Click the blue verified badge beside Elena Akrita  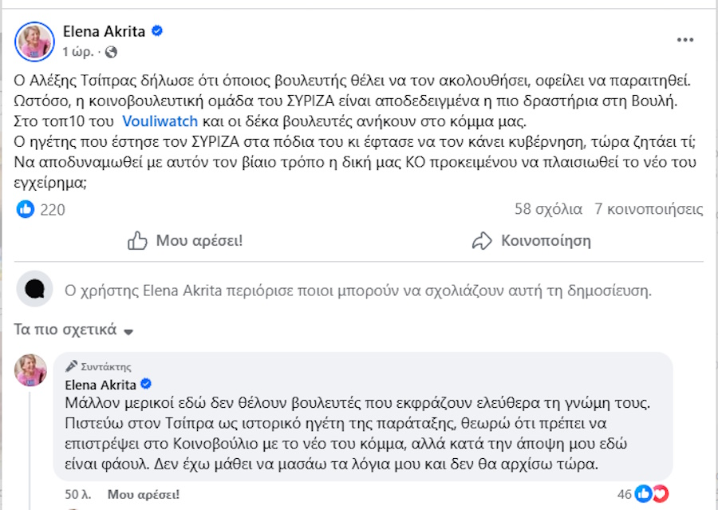pyautogui.click(x=157, y=32)
